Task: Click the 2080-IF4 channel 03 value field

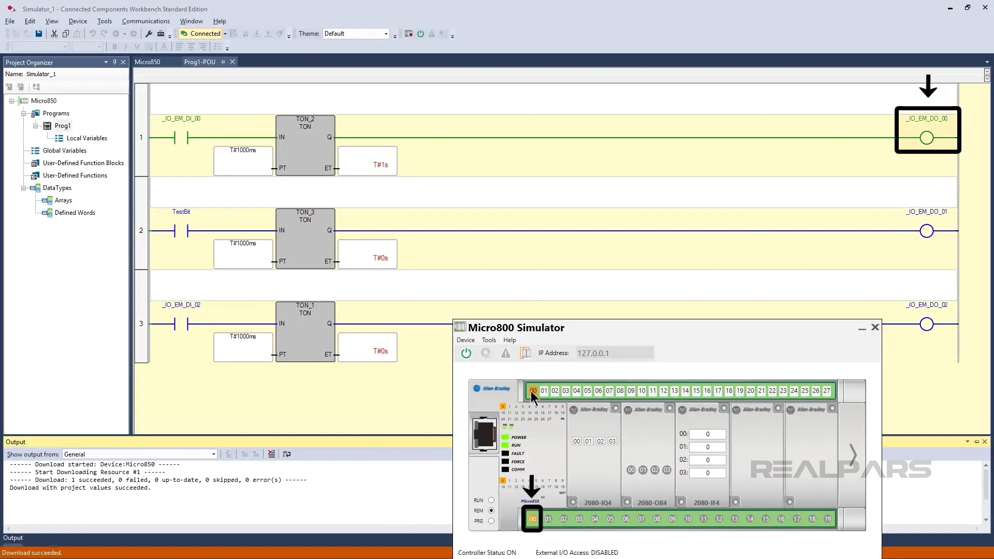Action: point(707,473)
